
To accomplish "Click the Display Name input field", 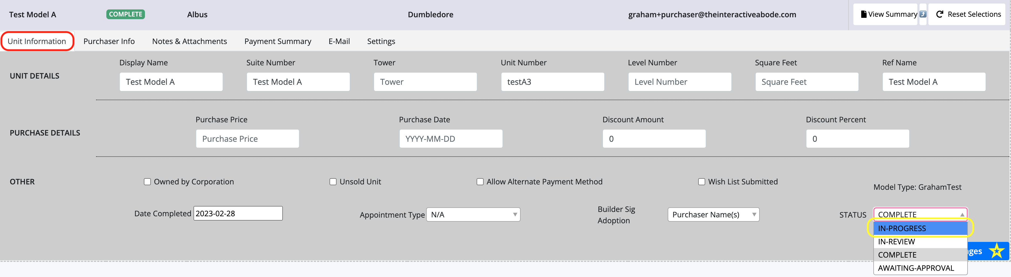I will click(171, 82).
